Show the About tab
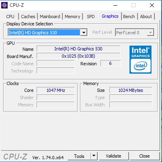The height and width of the screenshot is (162, 162). (x=146, y=17)
